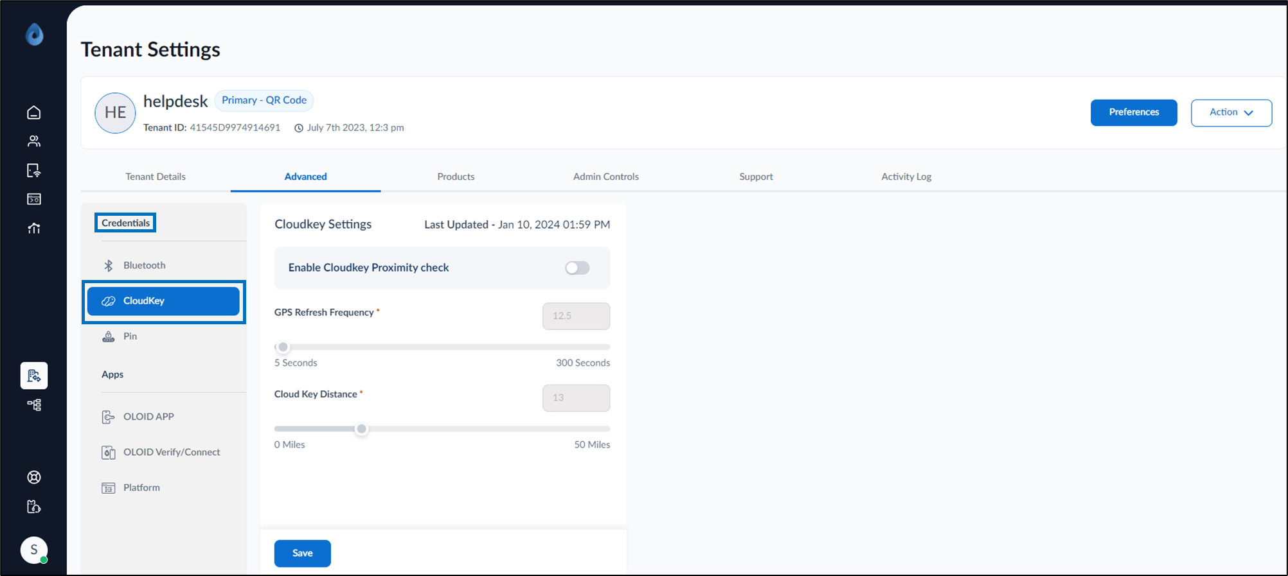Image resolution: width=1288 pixels, height=576 pixels.
Task: Click the "Credentials" section heading
Action: (125, 223)
